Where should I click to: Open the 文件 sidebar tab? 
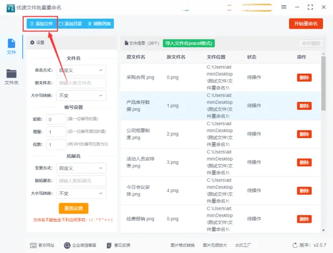(x=11, y=47)
